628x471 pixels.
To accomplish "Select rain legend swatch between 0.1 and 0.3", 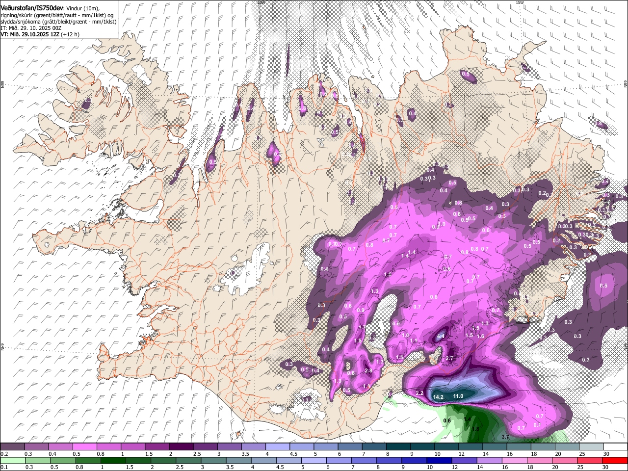I will (x=13, y=460).
